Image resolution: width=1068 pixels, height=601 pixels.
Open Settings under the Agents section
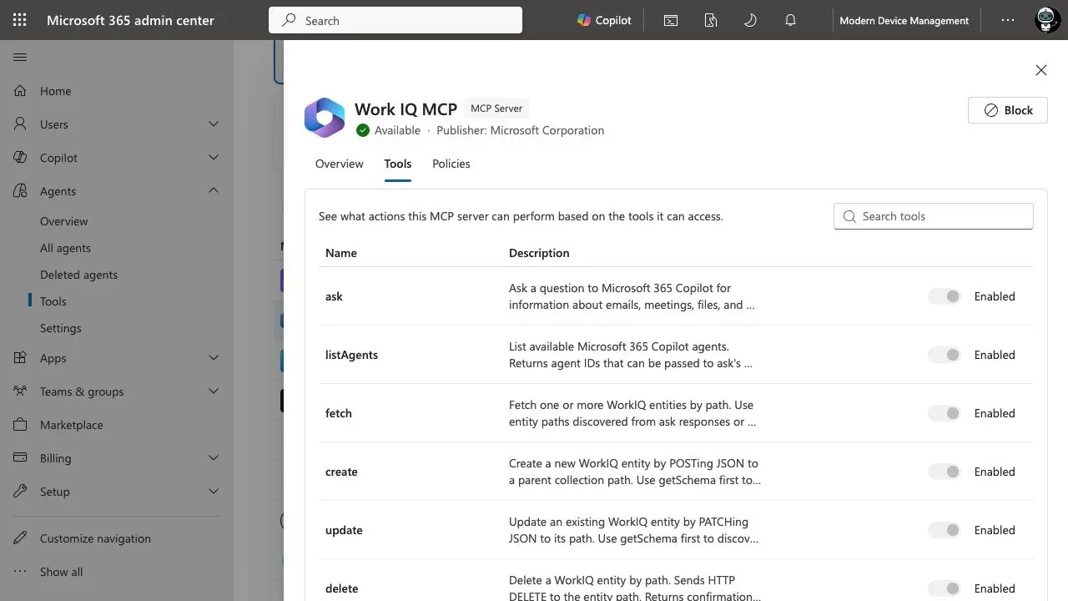pos(61,328)
